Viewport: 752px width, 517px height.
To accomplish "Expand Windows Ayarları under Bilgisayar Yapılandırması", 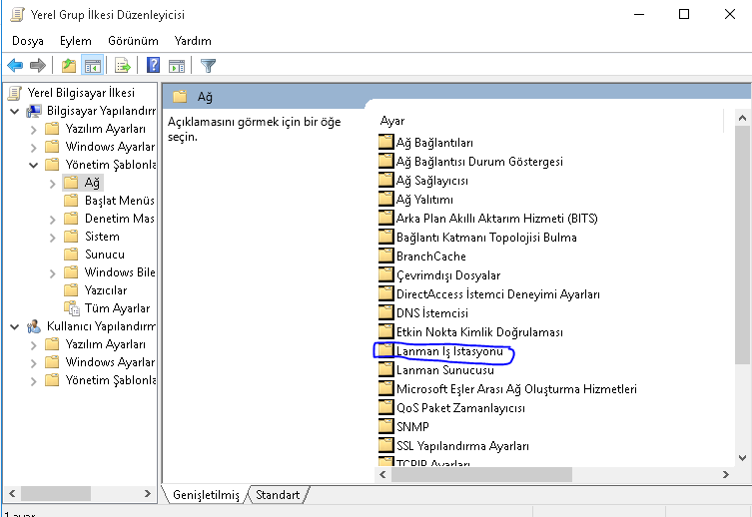I will pos(33,148).
